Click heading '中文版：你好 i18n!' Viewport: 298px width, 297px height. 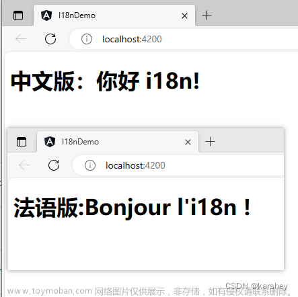[x=105, y=81]
